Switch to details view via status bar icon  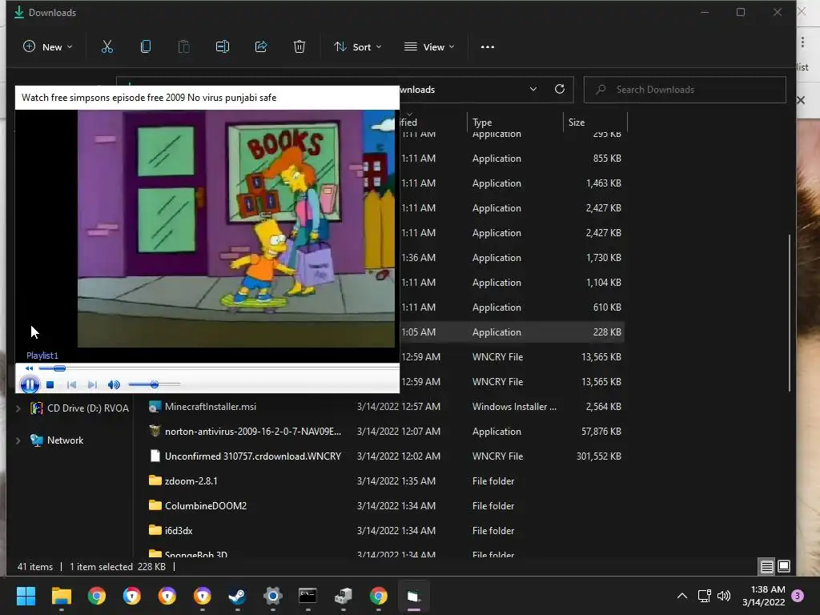(766, 566)
